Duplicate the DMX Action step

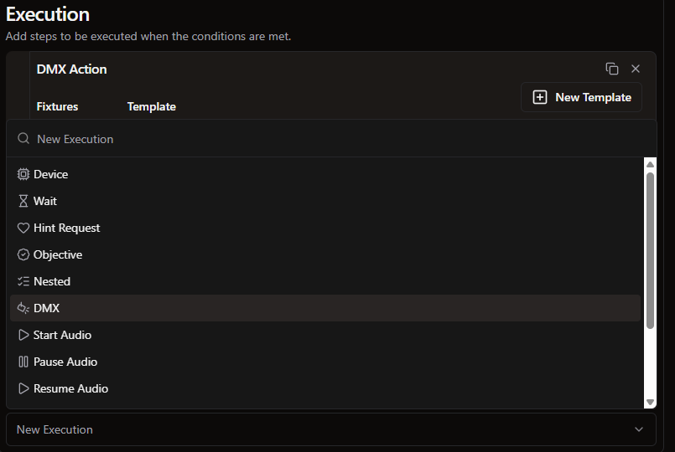612,69
